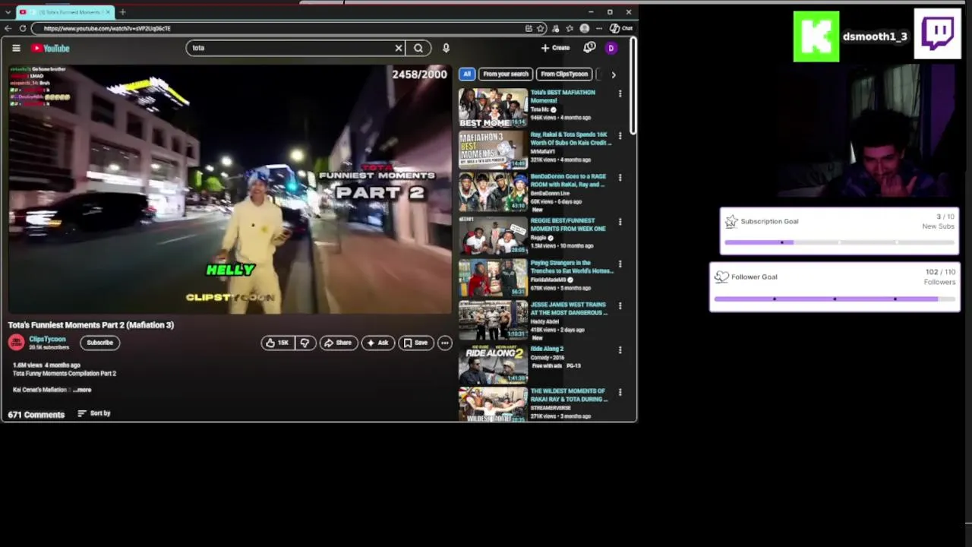Click the Follower Goal progress bar
Screen dimensions: 972x547
click(835, 299)
